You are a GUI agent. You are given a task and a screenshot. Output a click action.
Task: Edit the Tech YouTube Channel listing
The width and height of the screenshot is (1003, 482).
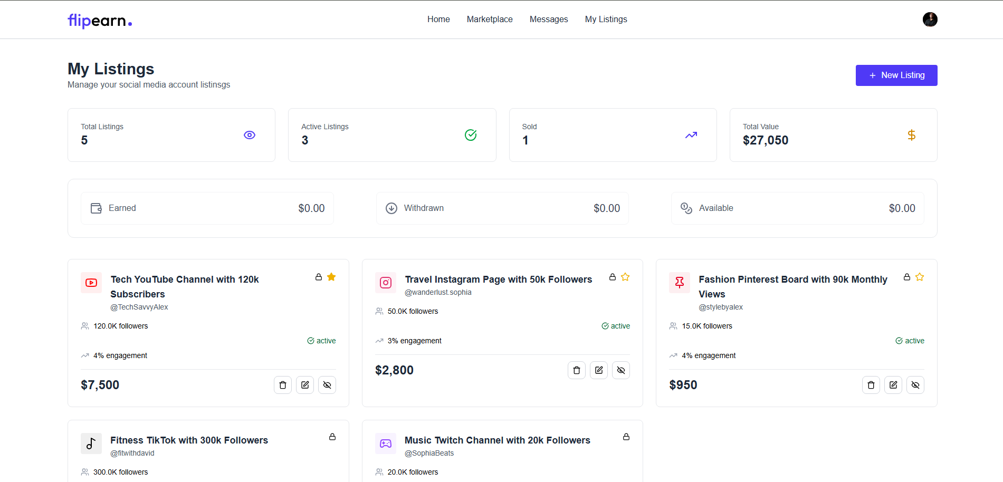(x=305, y=385)
